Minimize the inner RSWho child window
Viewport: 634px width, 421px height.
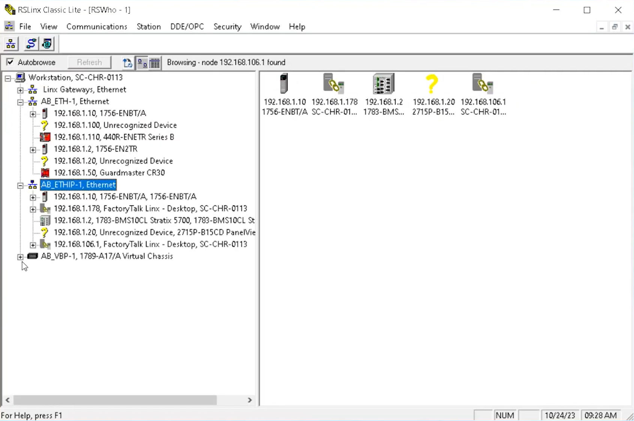(x=601, y=27)
